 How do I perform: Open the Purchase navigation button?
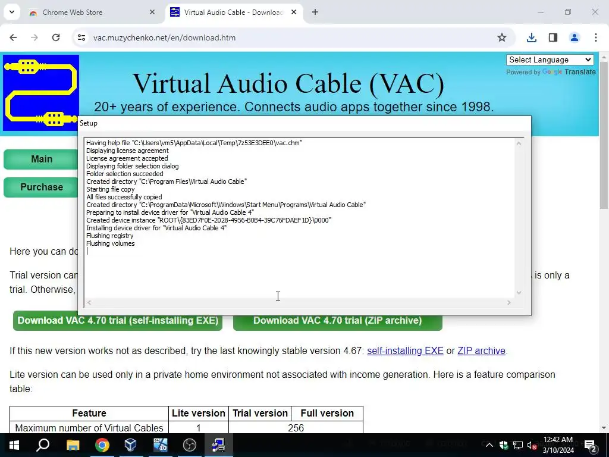pyautogui.click(x=42, y=187)
